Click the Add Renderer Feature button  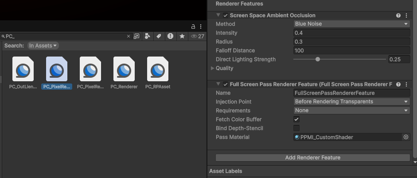[313, 158]
